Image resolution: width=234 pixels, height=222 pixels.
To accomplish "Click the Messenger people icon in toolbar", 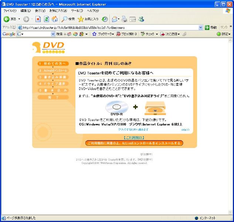I will pyautogui.click(x=141, y=19).
